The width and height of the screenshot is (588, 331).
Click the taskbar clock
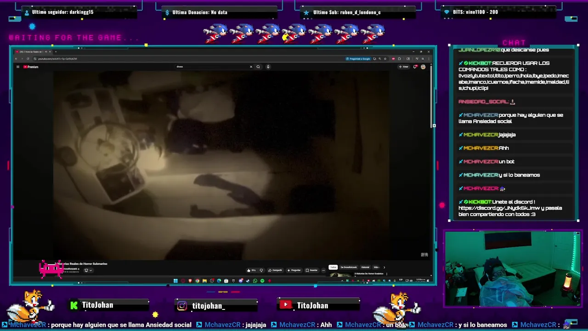(x=420, y=280)
